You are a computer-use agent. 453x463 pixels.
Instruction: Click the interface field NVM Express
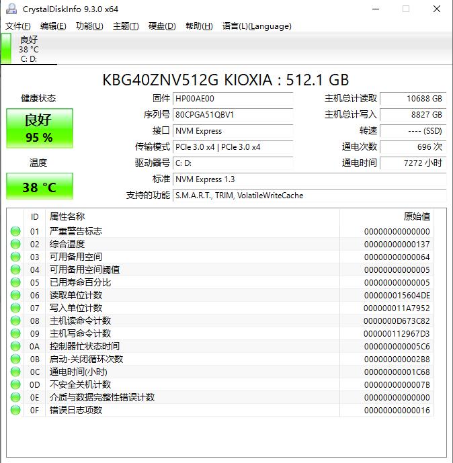tap(233, 131)
